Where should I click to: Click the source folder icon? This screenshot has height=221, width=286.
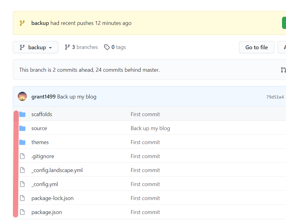pyautogui.click(x=22, y=128)
